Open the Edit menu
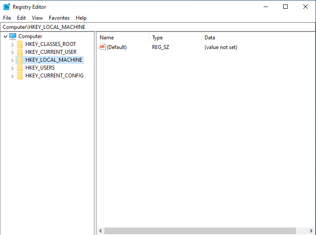Image resolution: width=316 pixels, height=235 pixels. tap(21, 18)
